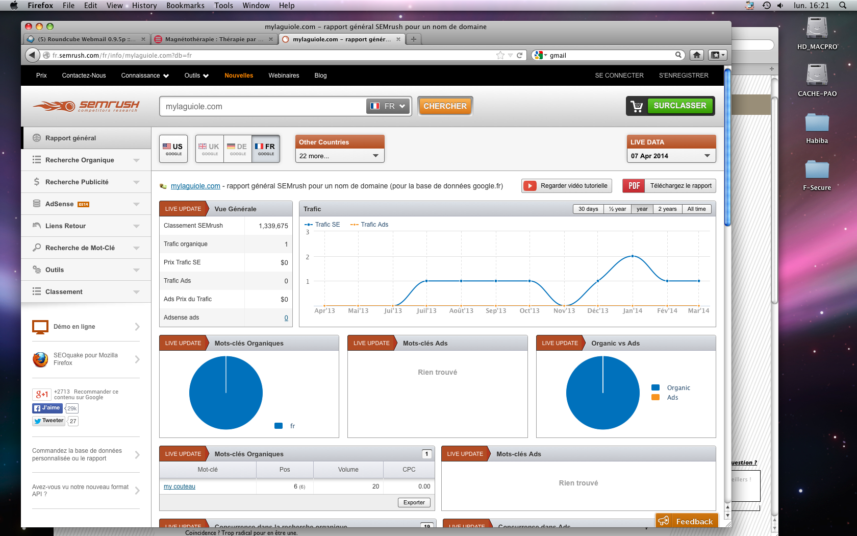This screenshot has width=857, height=536.
Task: Click the PDF icon to download report
Action: click(x=634, y=186)
